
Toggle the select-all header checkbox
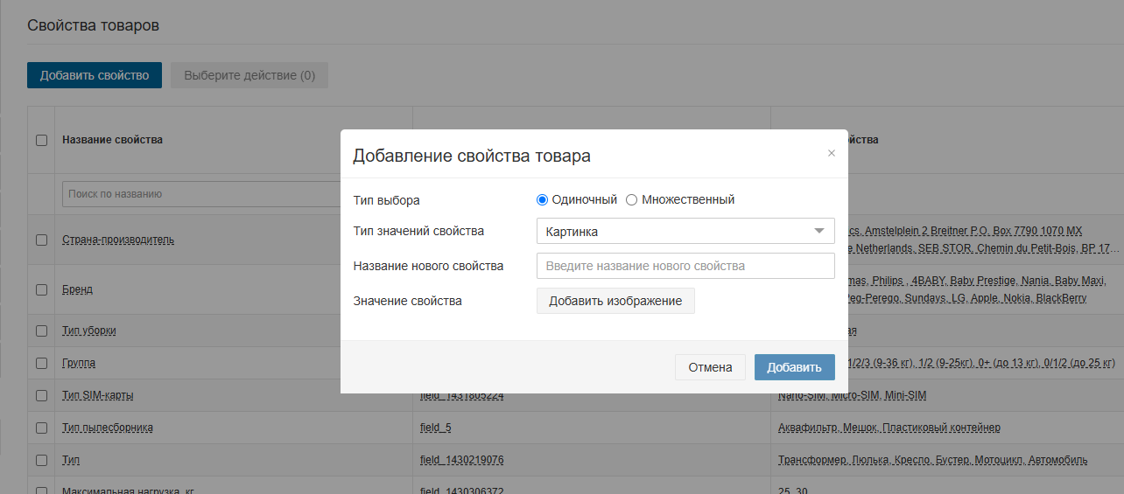click(41, 140)
